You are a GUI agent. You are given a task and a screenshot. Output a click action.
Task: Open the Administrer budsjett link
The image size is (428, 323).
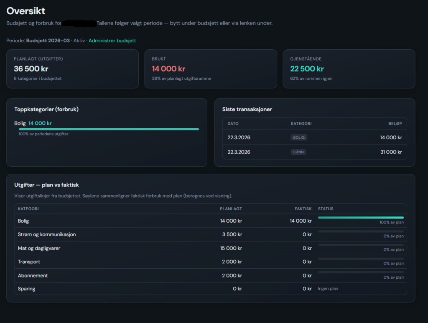click(x=112, y=41)
